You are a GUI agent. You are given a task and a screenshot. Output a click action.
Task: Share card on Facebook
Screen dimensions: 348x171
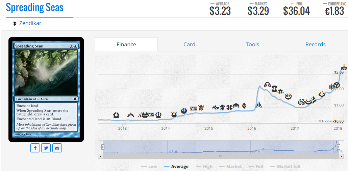35,148
